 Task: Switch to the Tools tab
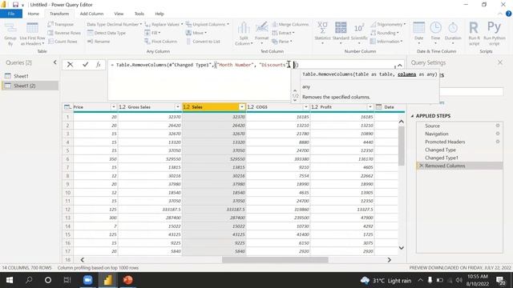(x=139, y=14)
